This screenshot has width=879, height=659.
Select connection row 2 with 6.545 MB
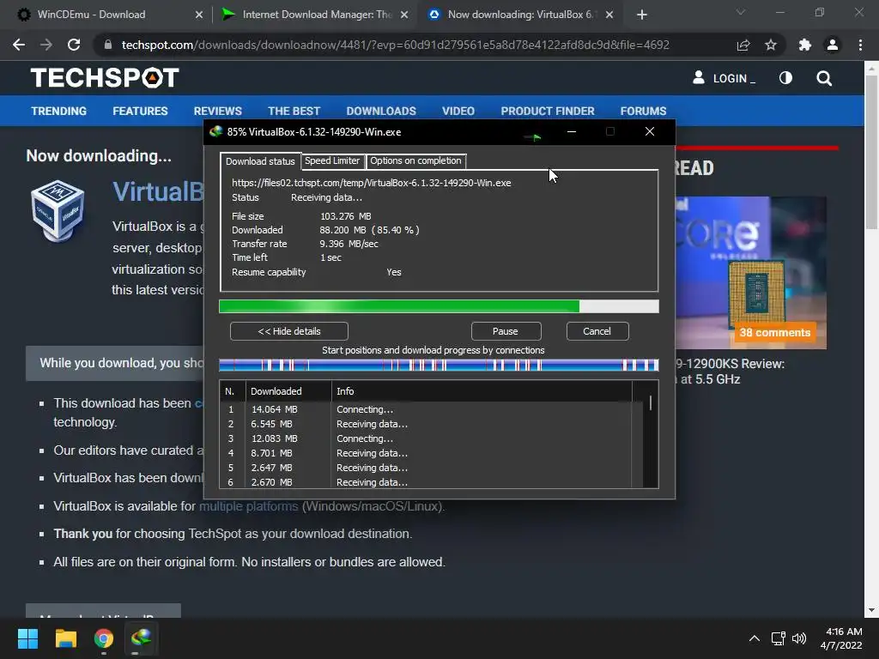(x=431, y=424)
